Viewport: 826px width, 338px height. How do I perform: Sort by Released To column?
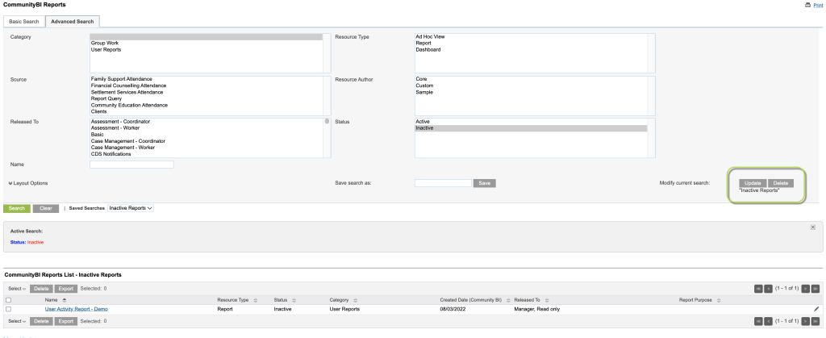tap(547, 300)
